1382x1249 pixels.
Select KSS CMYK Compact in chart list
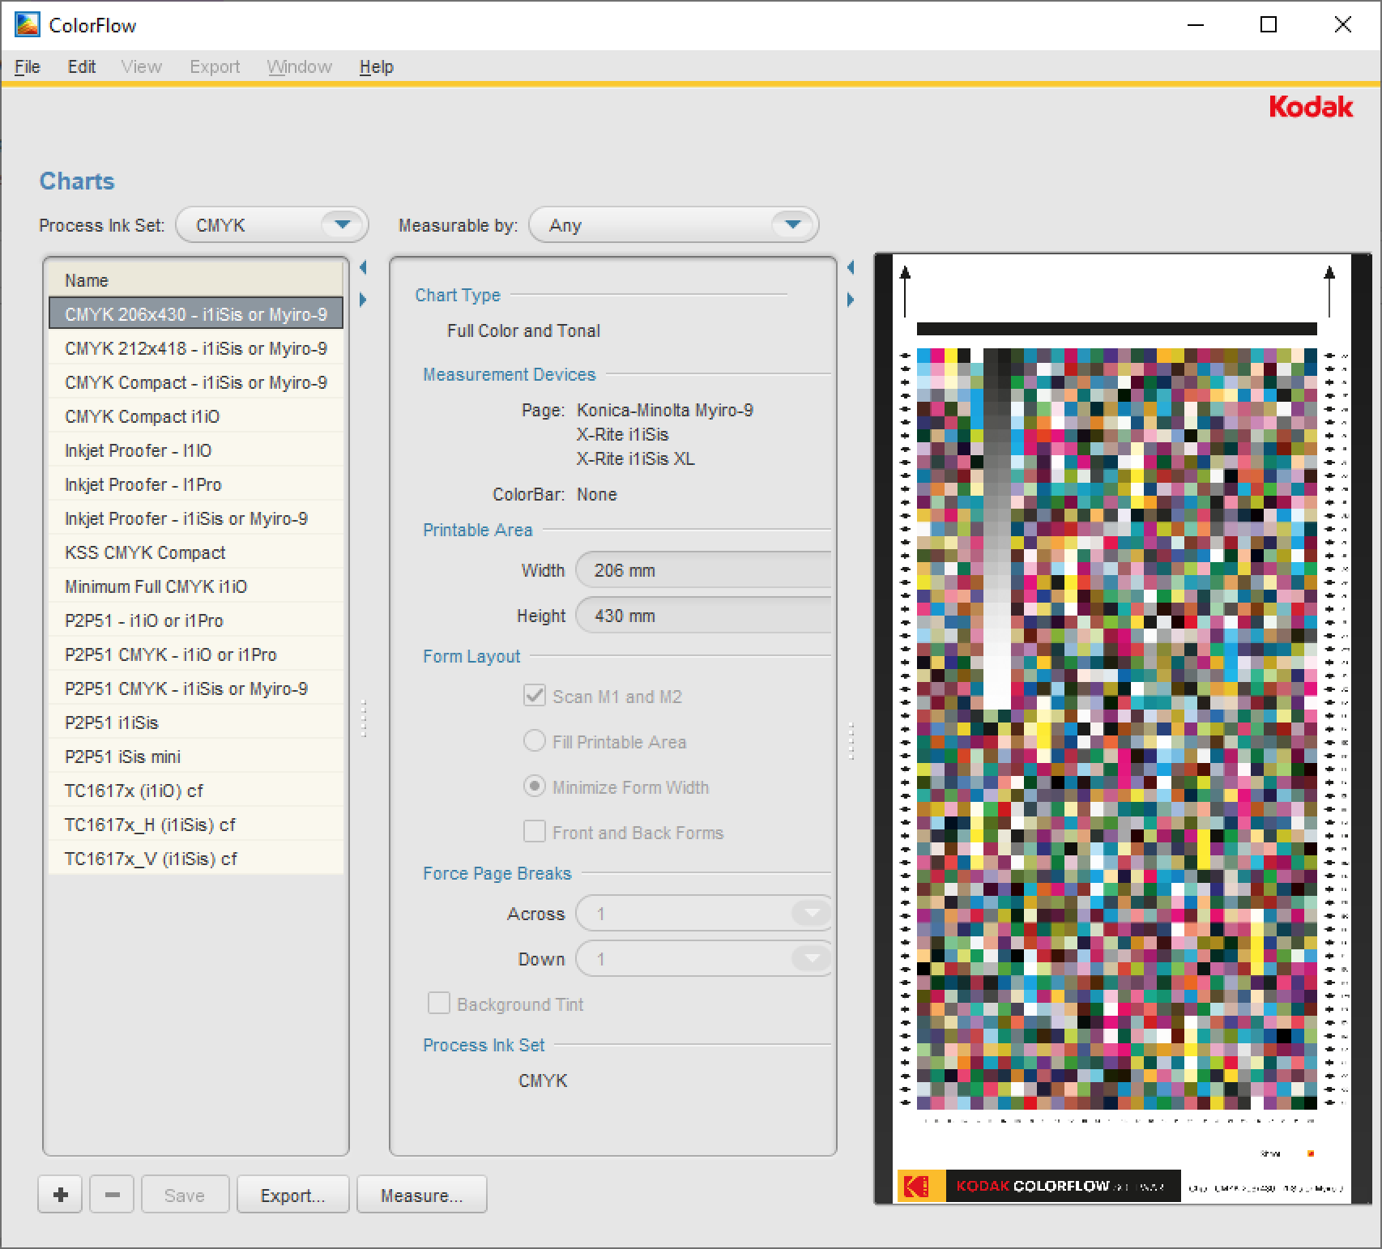pyautogui.click(x=145, y=552)
